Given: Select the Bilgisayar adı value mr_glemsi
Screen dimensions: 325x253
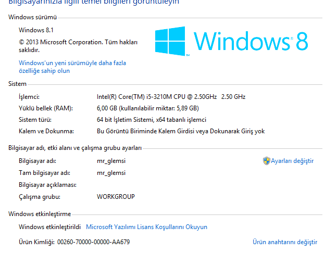Looking at the screenshot, I should pyautogui.click(x=111, y=161).
